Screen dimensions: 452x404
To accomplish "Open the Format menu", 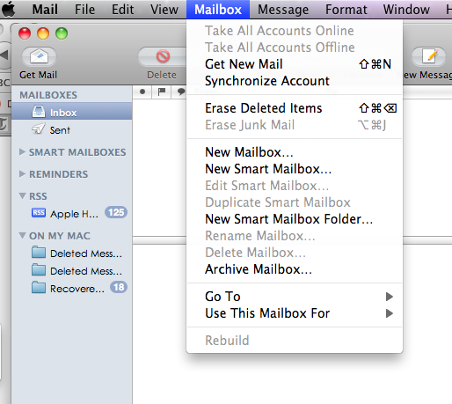I will (346, 10).
